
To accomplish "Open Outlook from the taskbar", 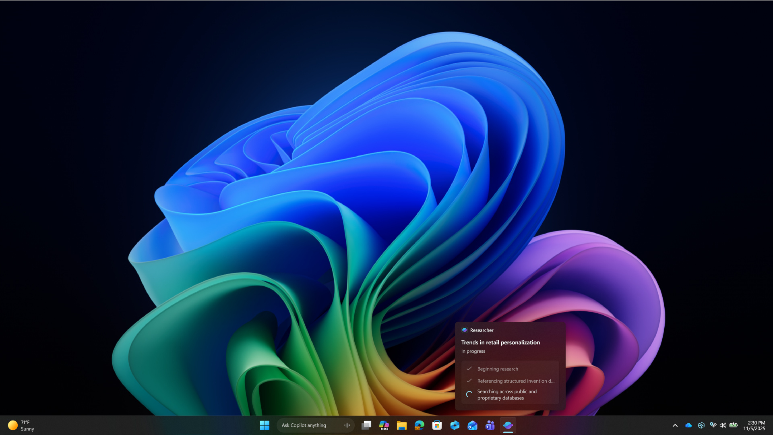I will click(472, 425).
